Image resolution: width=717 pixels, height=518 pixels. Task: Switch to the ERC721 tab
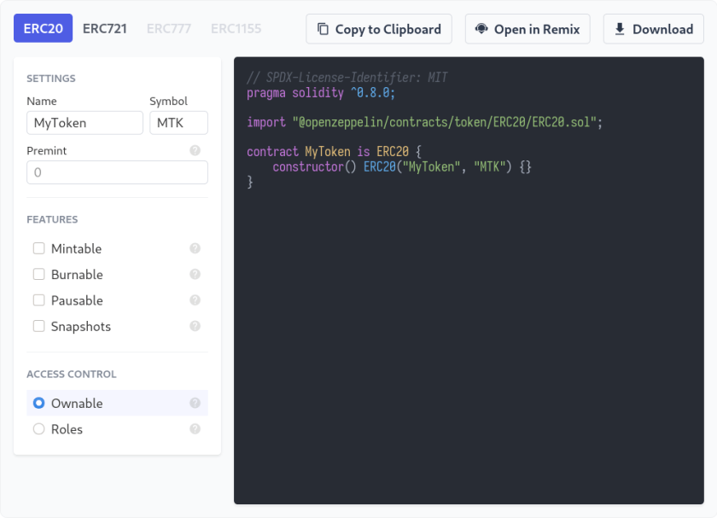(105, 28)
